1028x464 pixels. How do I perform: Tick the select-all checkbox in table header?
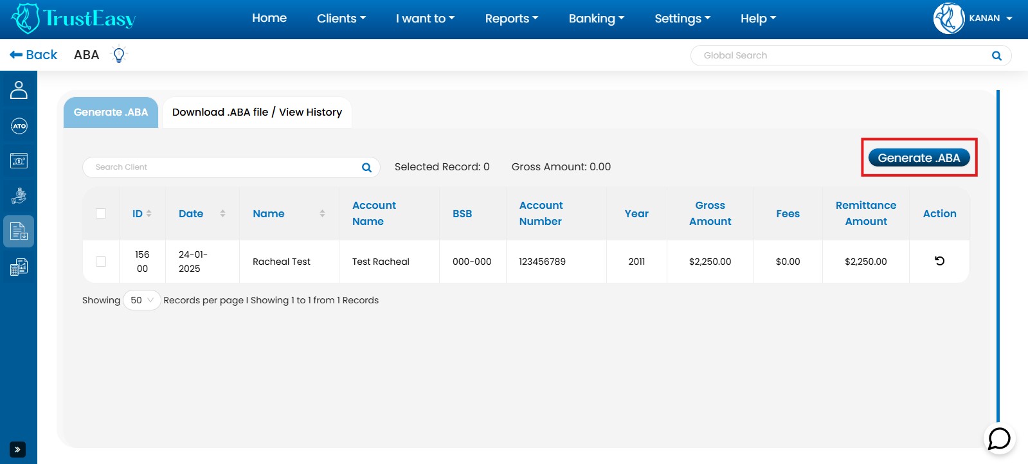(101, 213)
